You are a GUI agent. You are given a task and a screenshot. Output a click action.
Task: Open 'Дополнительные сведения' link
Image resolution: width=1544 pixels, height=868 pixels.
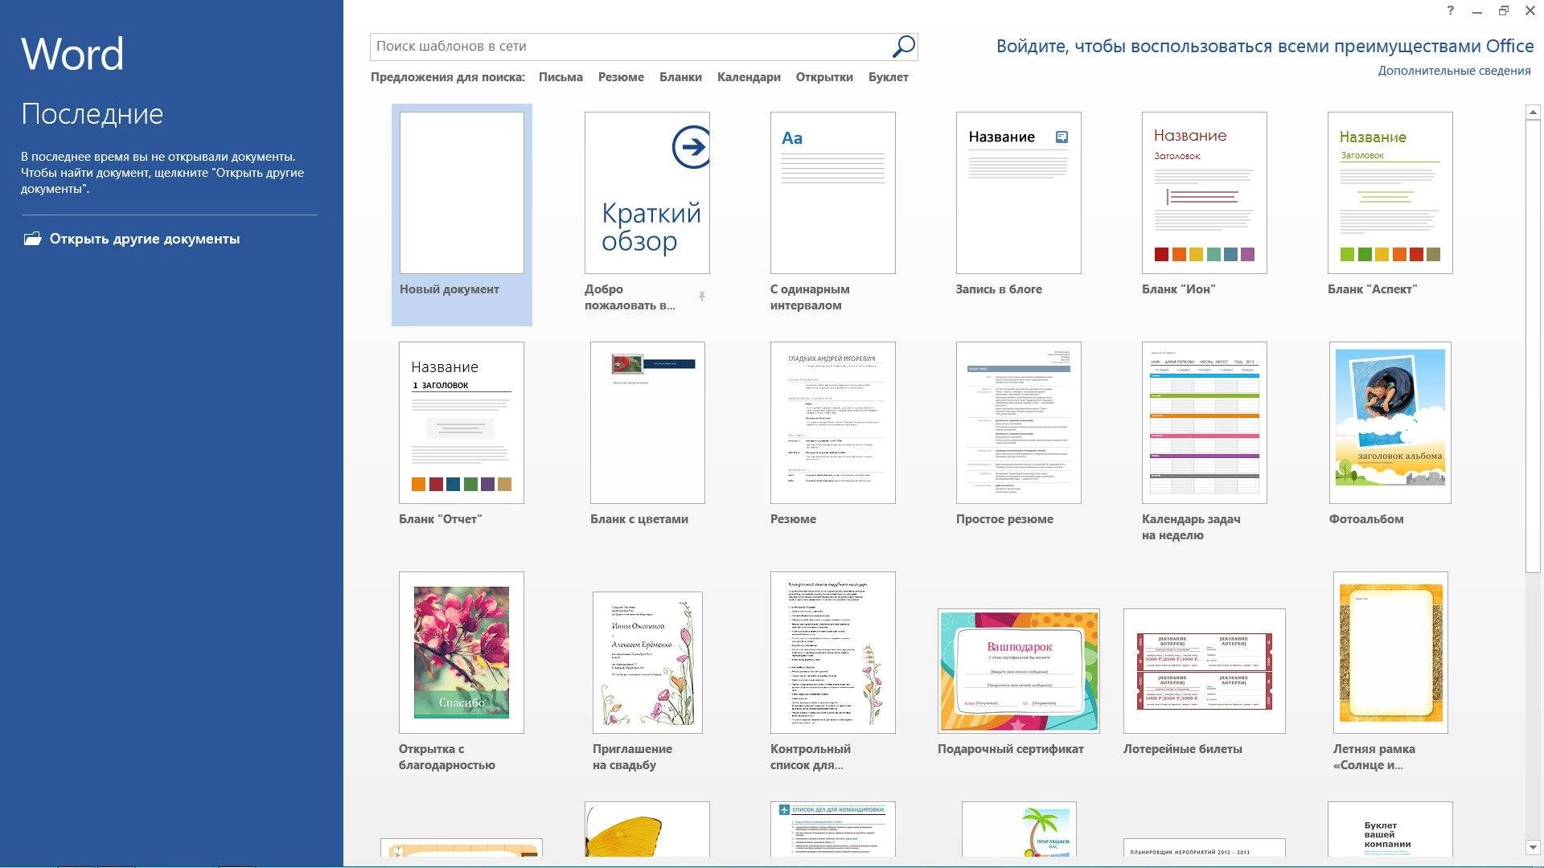[x=1454, y=71]
